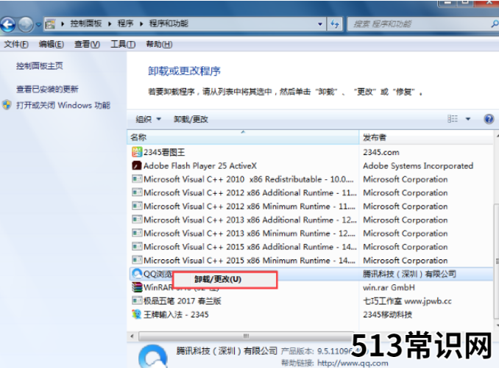Click the blue help question mark icon
499x368 pixels.
pos(489,119)
